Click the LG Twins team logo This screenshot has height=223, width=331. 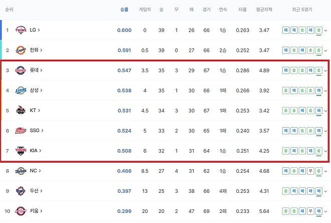[21, 30]
